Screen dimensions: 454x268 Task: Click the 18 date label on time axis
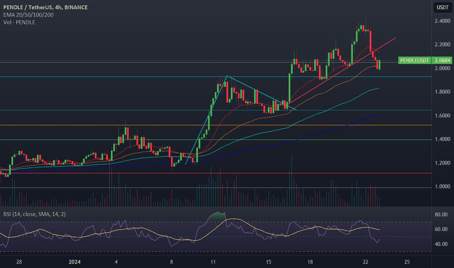(310, 262)
